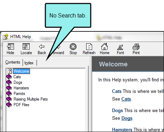
Task: Switch to the Index tab
Action: [x=29, y=63]
